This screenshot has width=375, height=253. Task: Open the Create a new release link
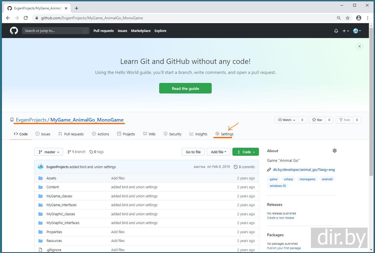click(x=280, y=218)
